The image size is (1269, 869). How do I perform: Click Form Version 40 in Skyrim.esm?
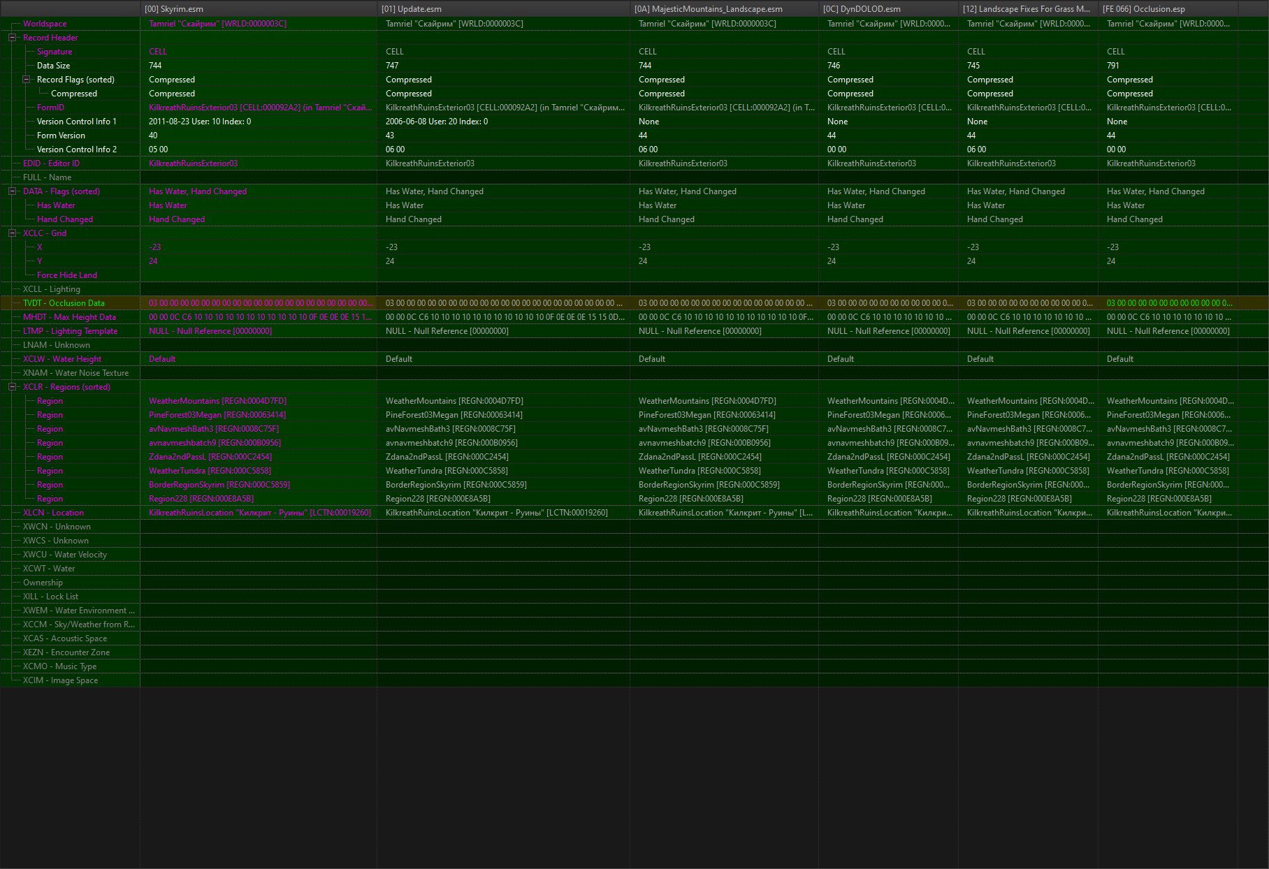tap(153, 136)
